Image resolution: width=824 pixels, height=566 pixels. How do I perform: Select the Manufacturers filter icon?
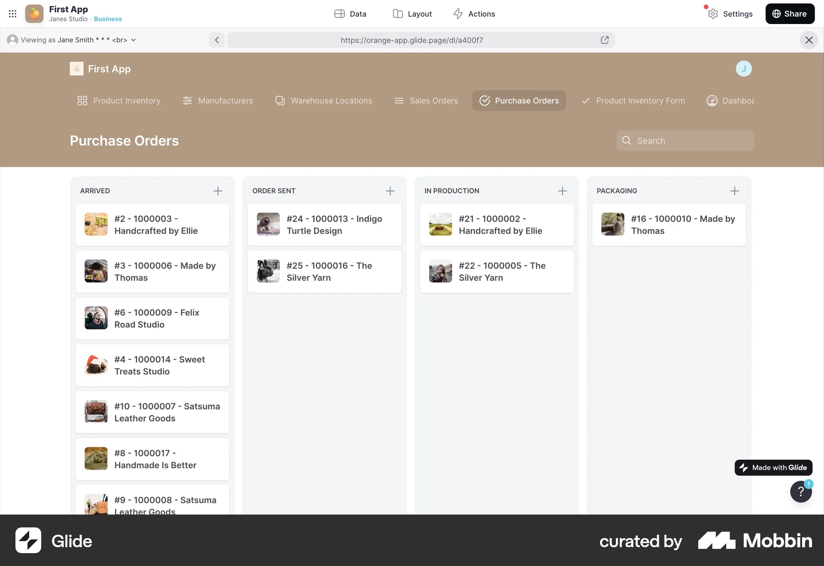coord(187,100)
